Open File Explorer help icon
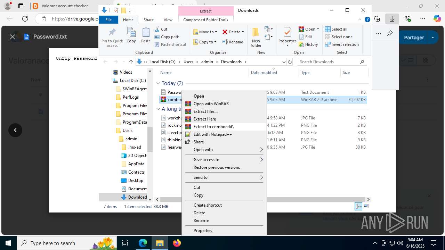This screenshot has width=445, height=250. [x=367, y=20]
